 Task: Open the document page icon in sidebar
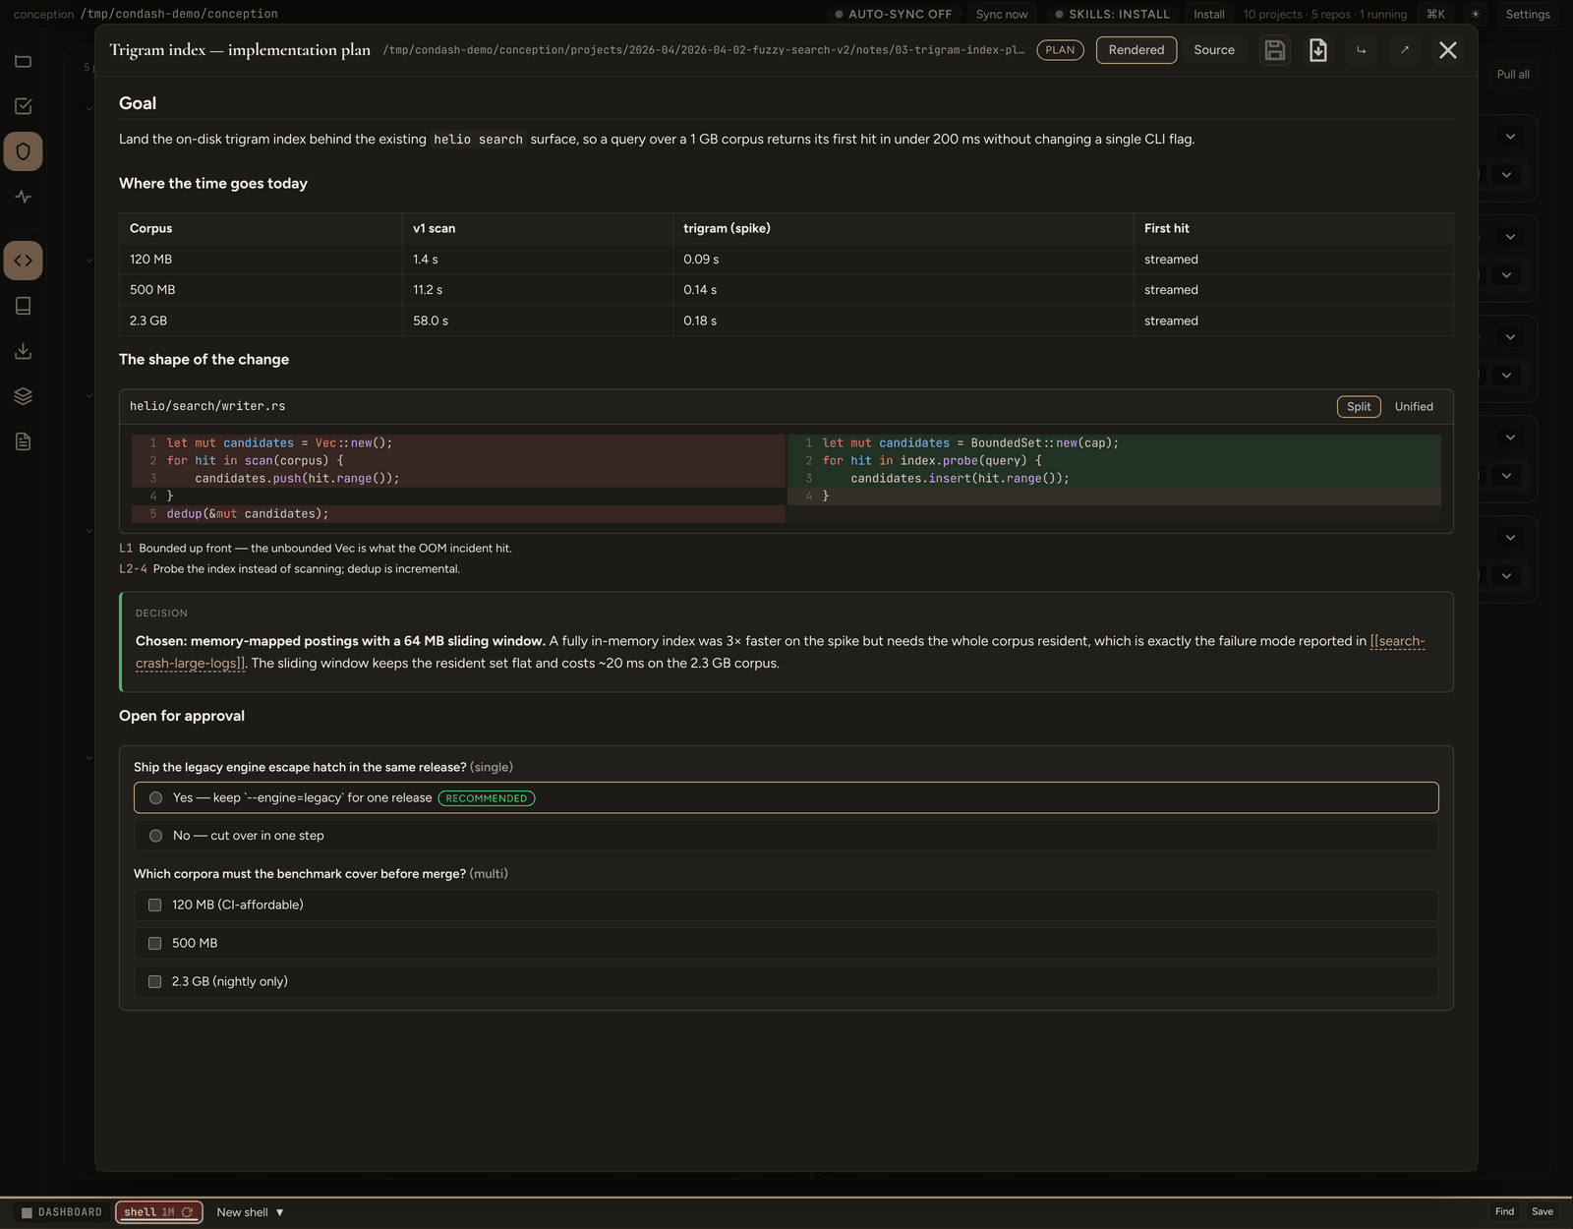coord(24,441)
